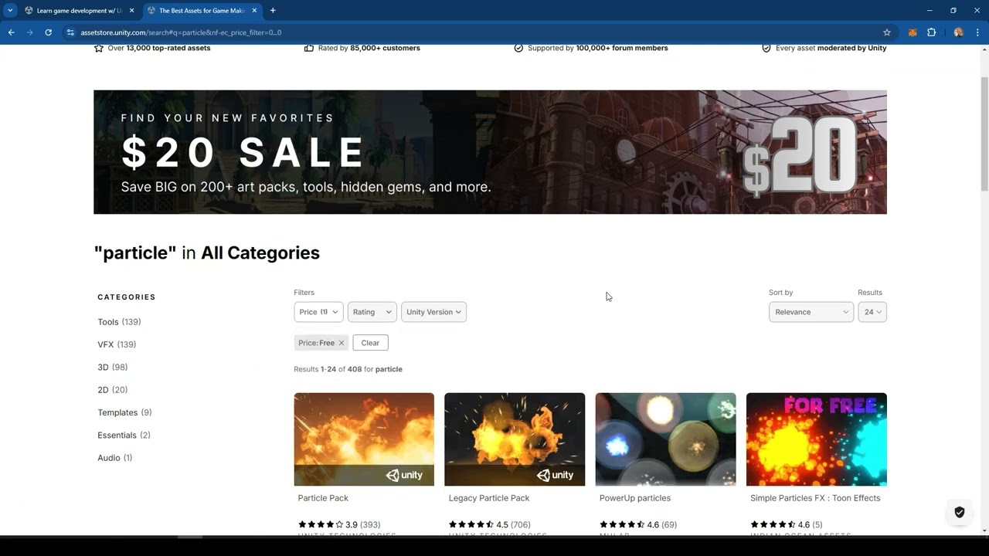Screen dimensions: 989x556
Task: Open the $20 Sale banner
Action: (x=490, y=152)
